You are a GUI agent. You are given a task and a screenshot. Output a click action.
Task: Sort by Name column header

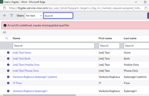click(17, 38)
